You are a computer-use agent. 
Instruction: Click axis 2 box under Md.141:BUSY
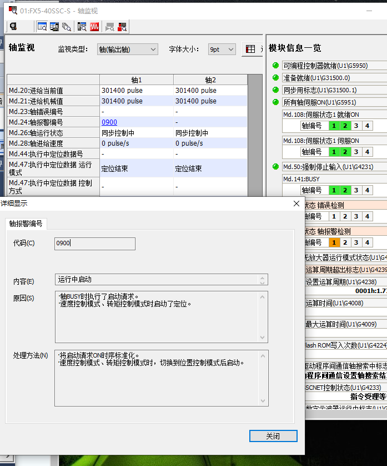[345, 190]
